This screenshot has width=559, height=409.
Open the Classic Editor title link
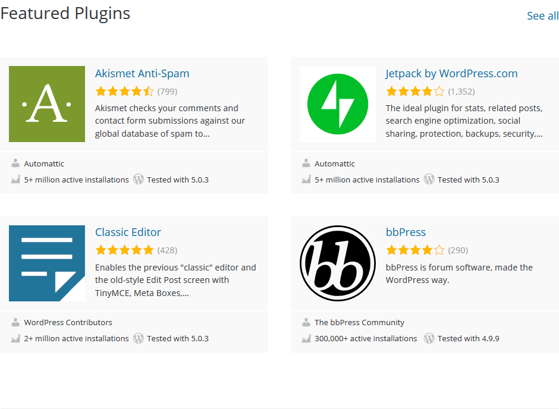point(128,232)
